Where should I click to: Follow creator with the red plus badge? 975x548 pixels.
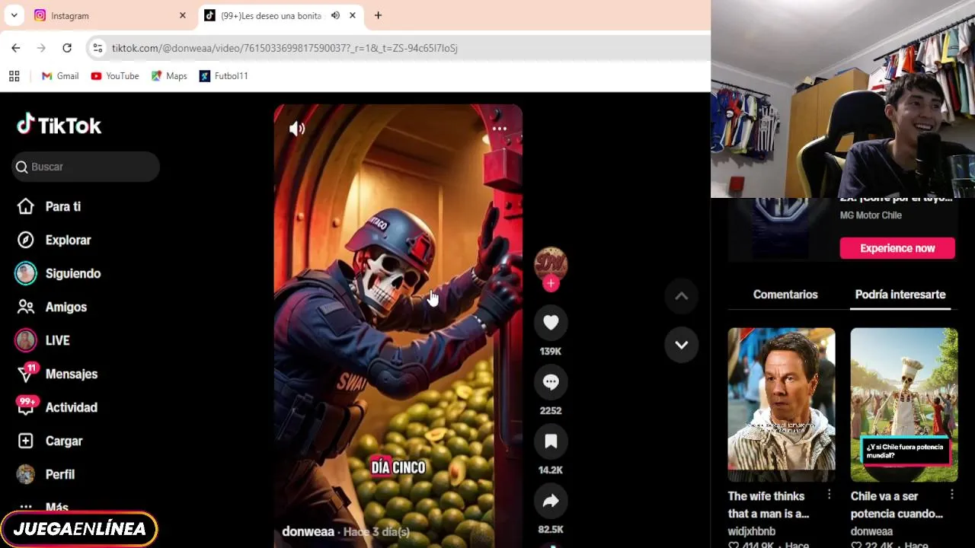pos(551,283)
